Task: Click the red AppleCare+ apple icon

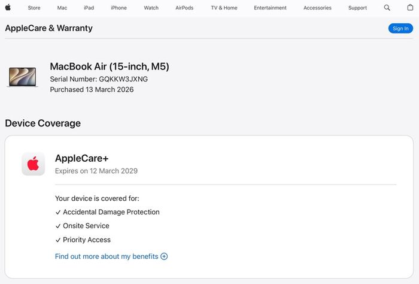Action: pos(33,164)
